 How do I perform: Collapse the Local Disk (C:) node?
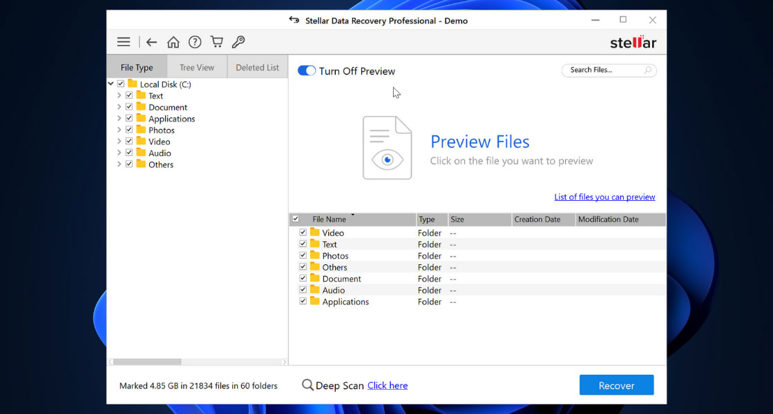(111, 83)
